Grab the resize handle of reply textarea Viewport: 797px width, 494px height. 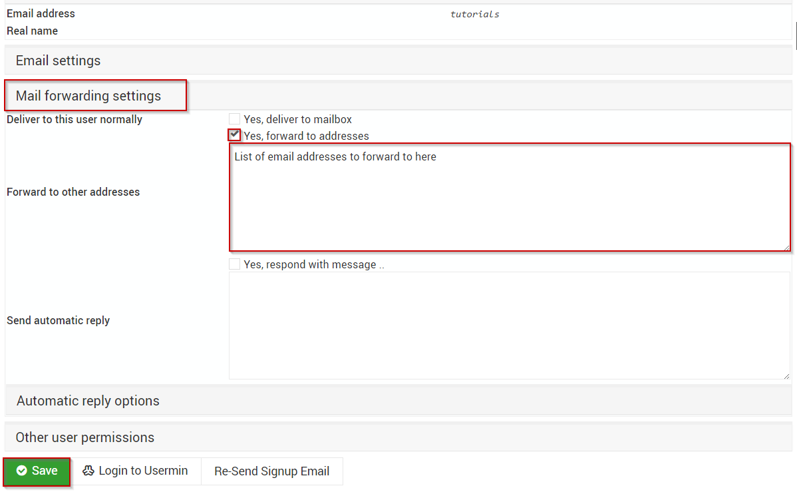pyautogui.click(x=786, y=376)
